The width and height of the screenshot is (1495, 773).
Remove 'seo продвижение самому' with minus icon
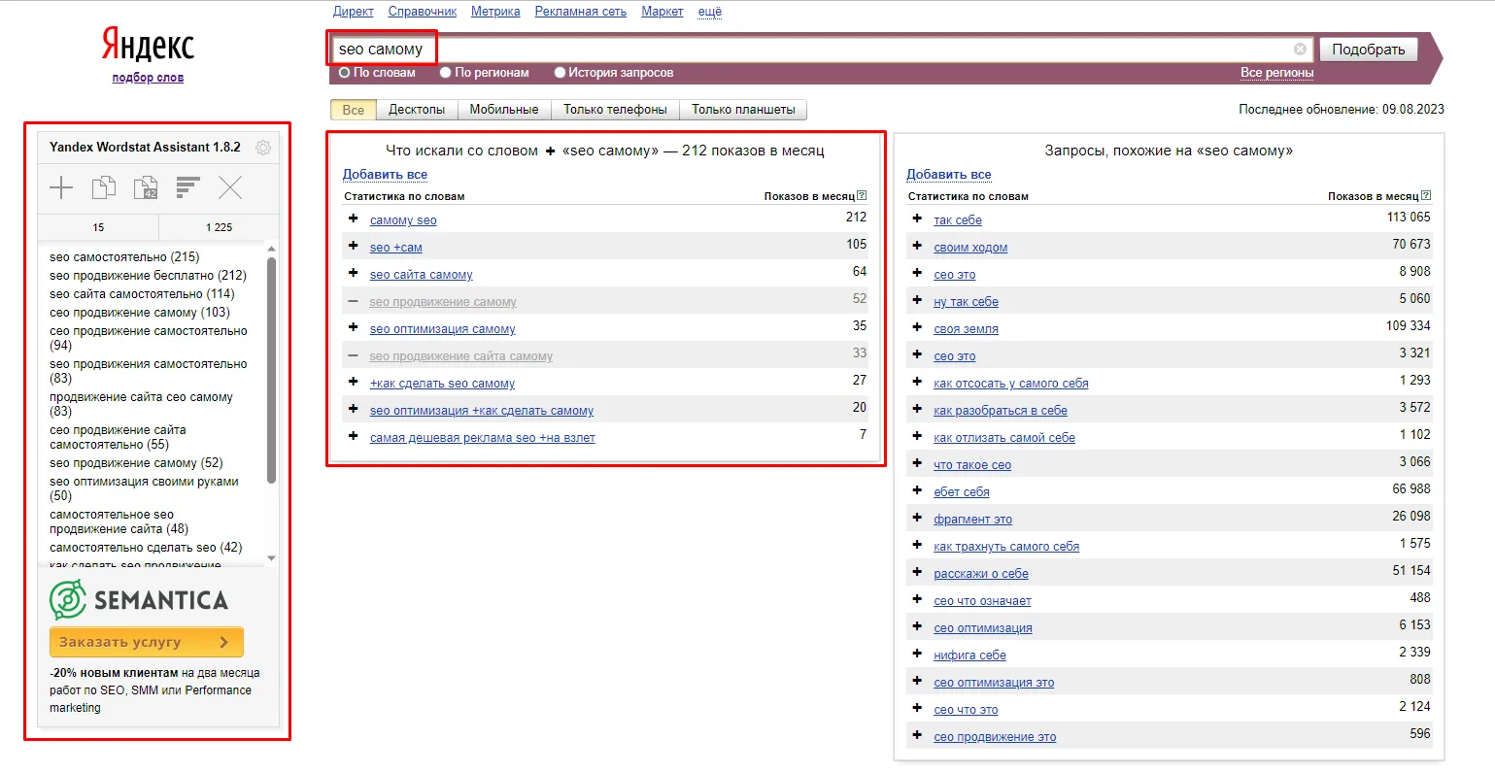354,301
